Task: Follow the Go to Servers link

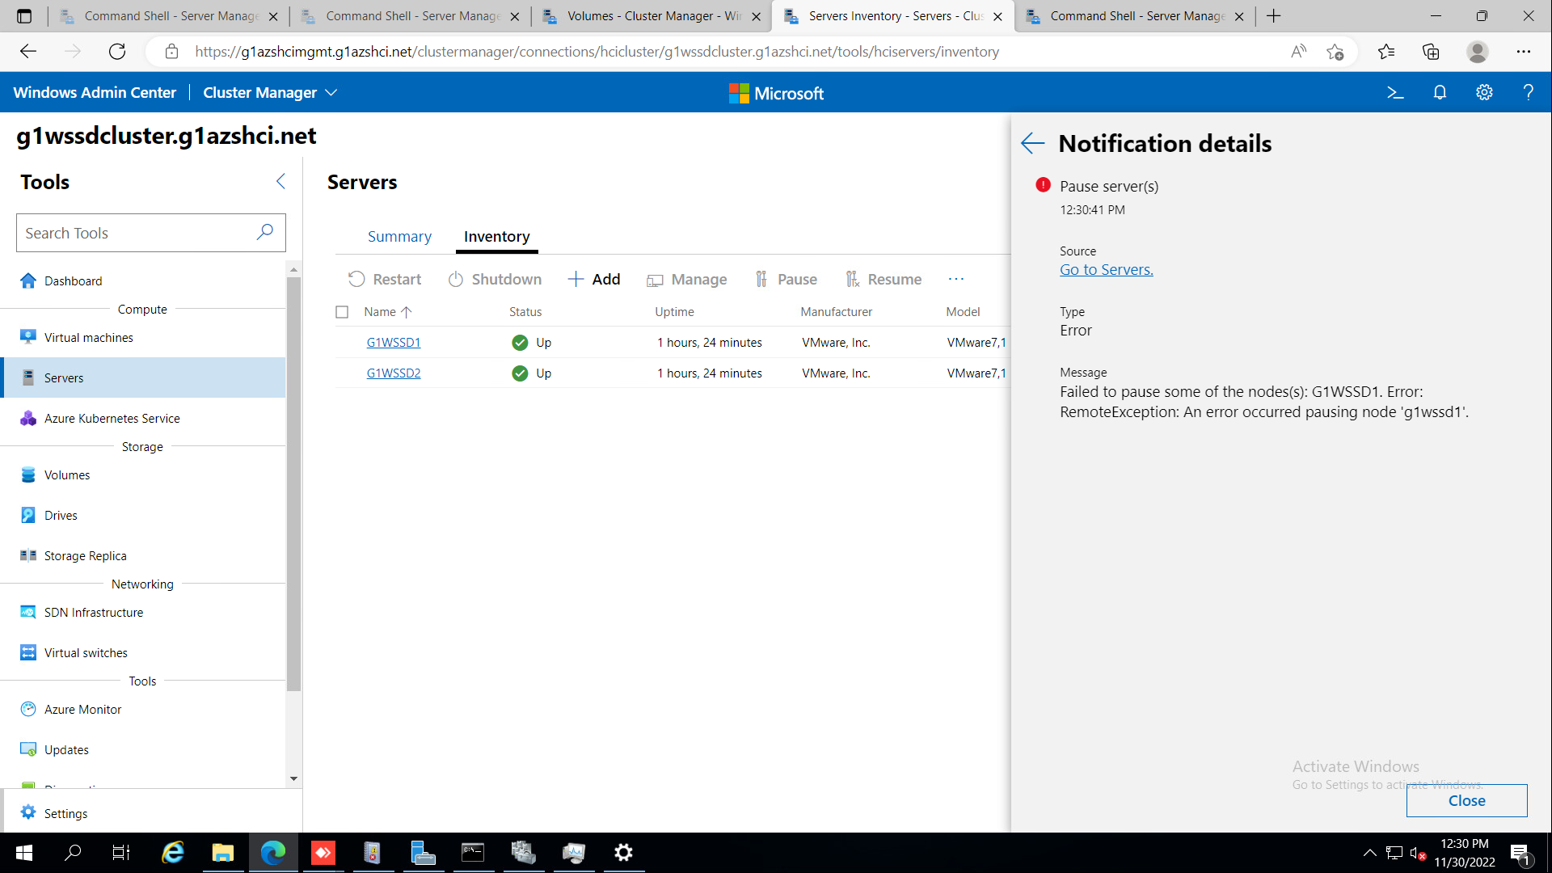Action: 1106,269
